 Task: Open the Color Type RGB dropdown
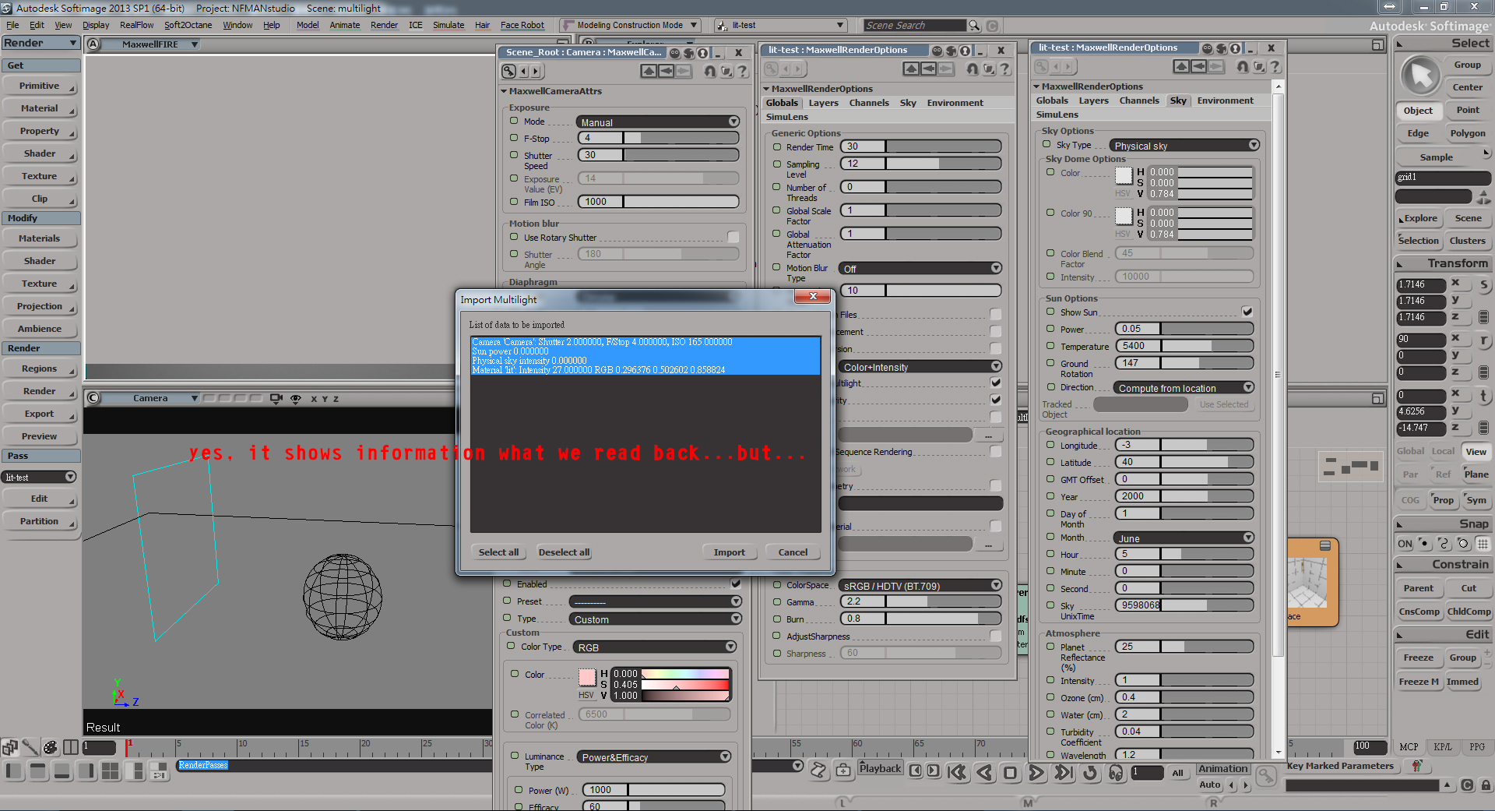coord(655,647)
